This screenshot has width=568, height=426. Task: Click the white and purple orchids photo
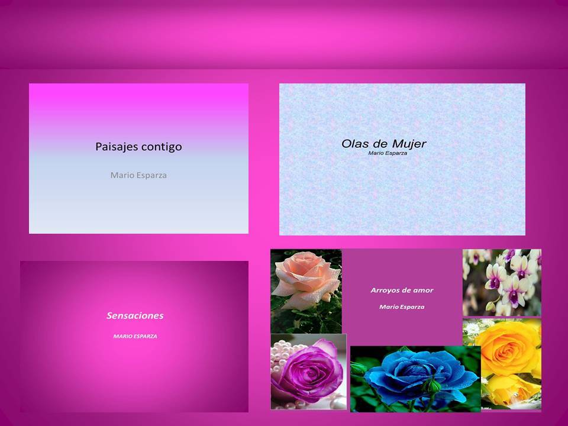pyautogui.click(x=502, y=283)
